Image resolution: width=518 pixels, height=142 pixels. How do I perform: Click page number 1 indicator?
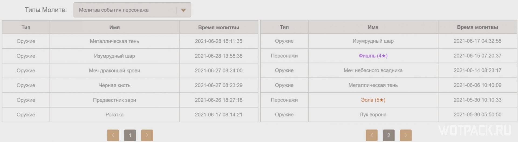(x=130, y=135)
